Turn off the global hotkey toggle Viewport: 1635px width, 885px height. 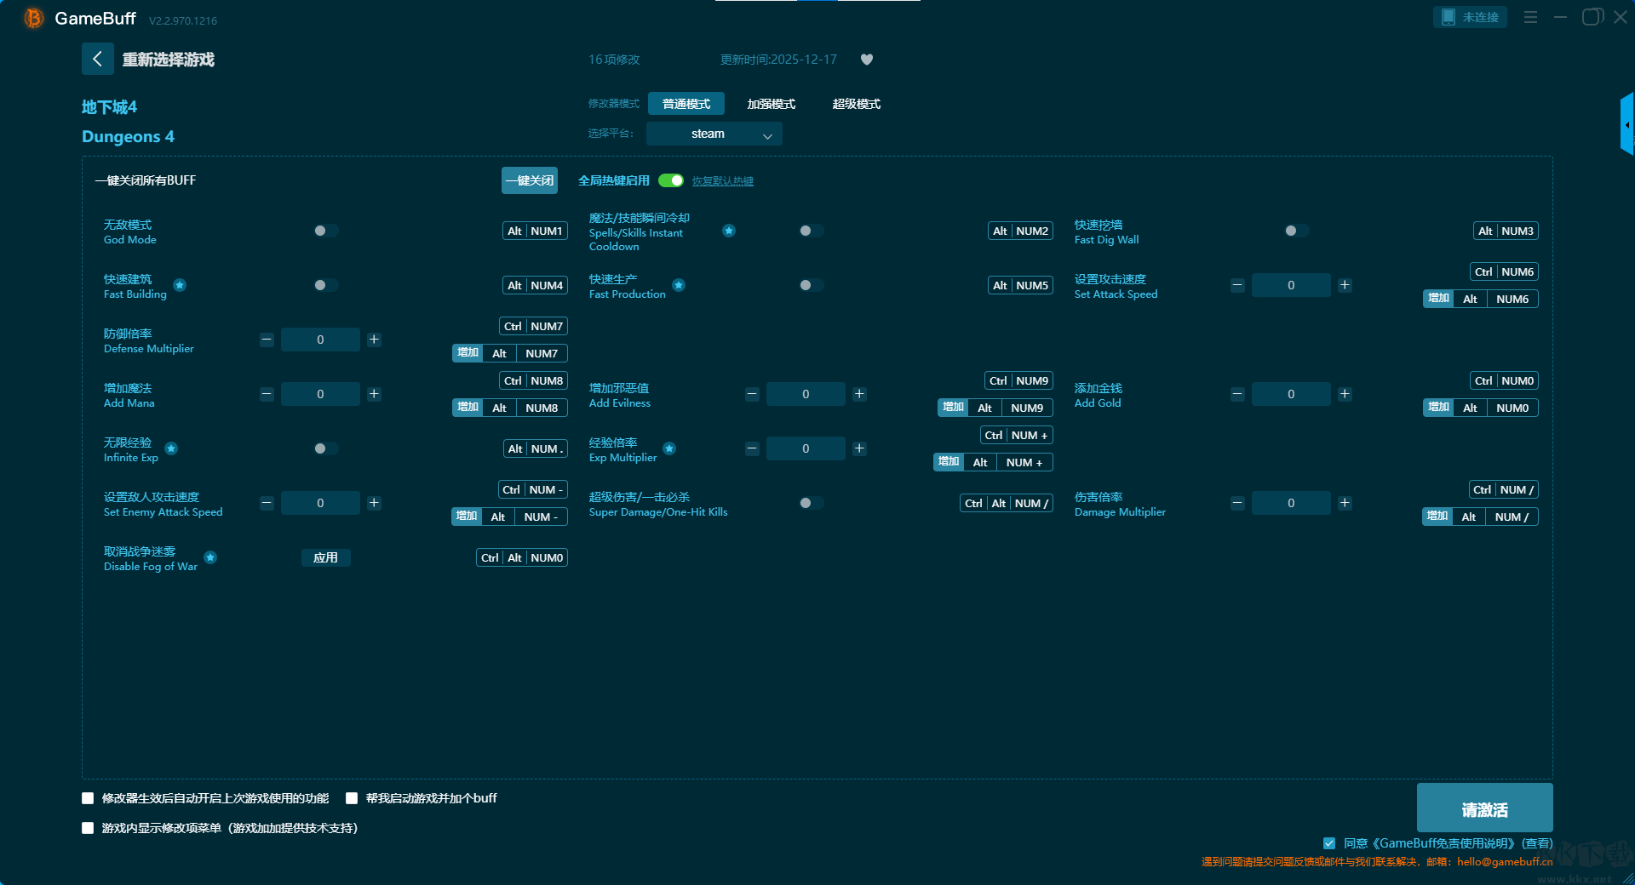(x=671, y=180)
